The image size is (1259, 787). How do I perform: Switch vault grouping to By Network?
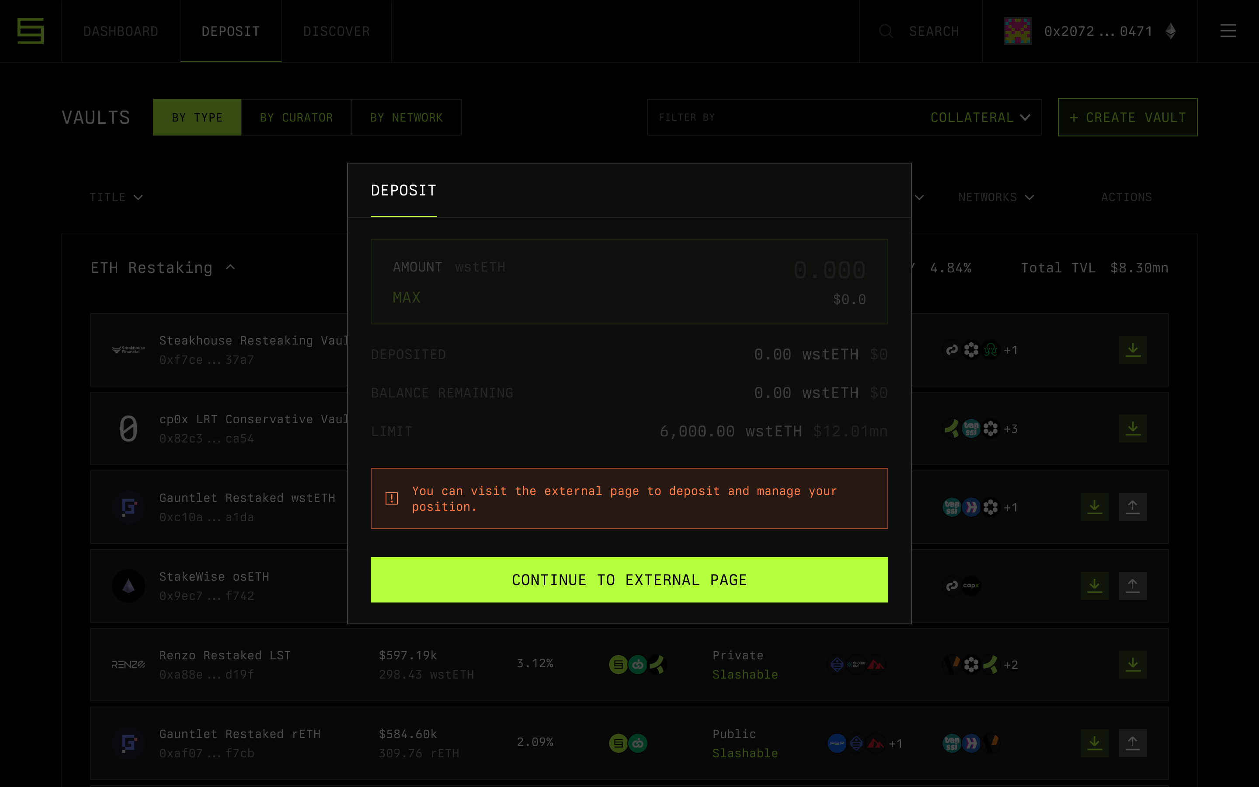click(x=406, y=118)
